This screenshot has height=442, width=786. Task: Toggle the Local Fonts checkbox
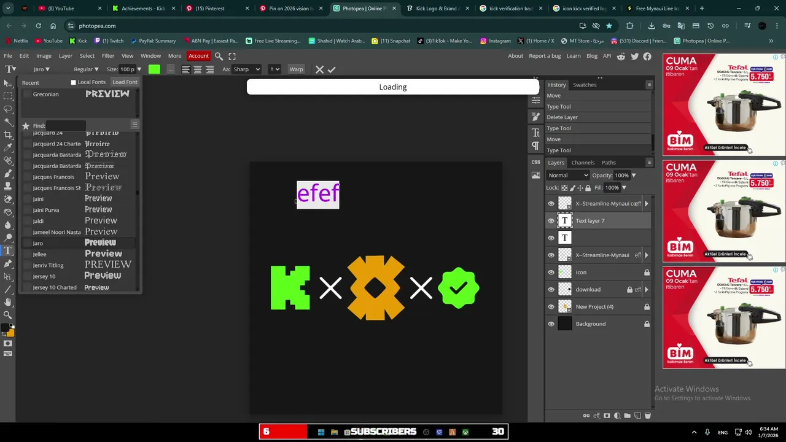point(73,82)
